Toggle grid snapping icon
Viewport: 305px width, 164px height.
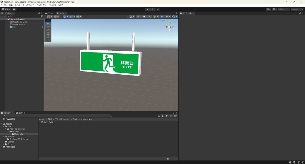tap(71, 17)
